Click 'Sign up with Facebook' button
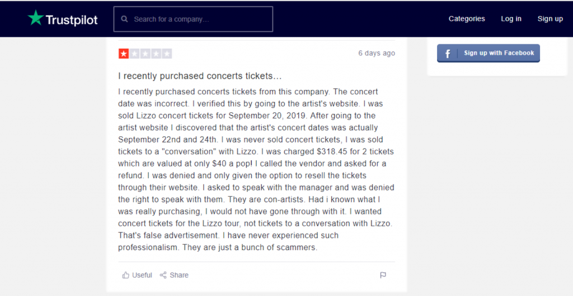 point(488,53)
